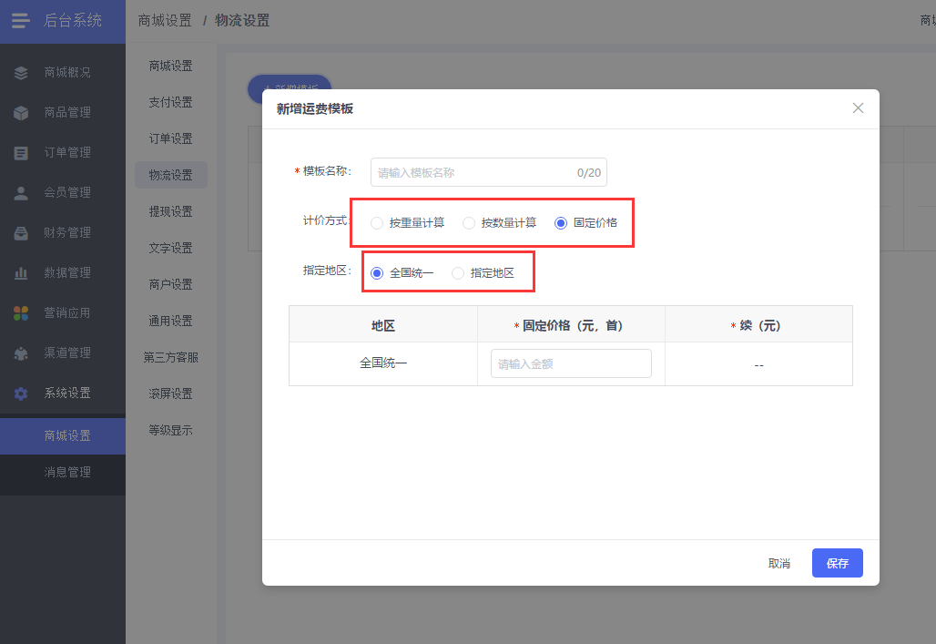Click the 地区 column header
The height and width of the screenshot is (644, 936).
pyautogui.click(x=383, y=325)
